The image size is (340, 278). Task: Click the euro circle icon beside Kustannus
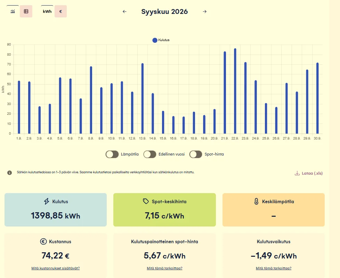[43, 241]
